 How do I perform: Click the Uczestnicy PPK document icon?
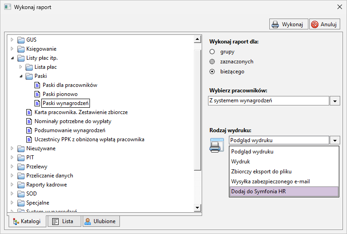coord(29,139)
